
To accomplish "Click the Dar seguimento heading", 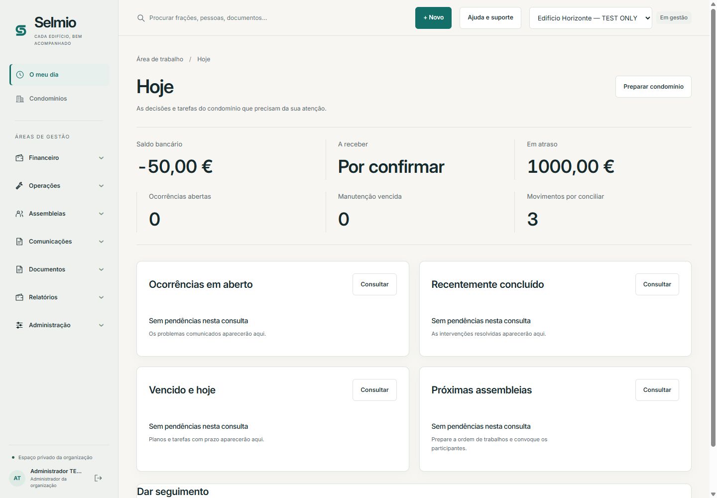I will point(173,492).
